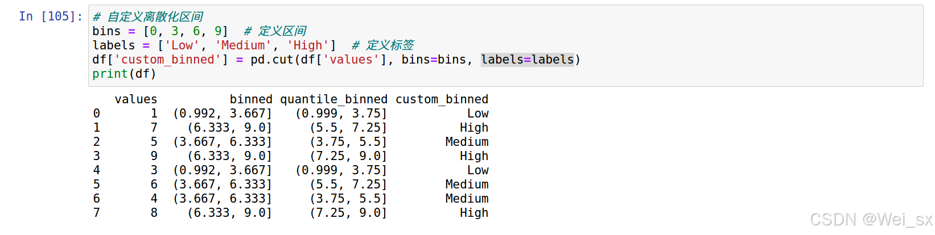Click the binned column header in output
This screenshot has height=235, width=935.
(x=250, y=99)
